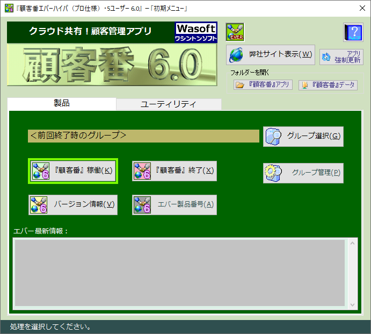Click グループ選択(G) button
Viewport: 371px width, 334px height.
click(303, 136)
